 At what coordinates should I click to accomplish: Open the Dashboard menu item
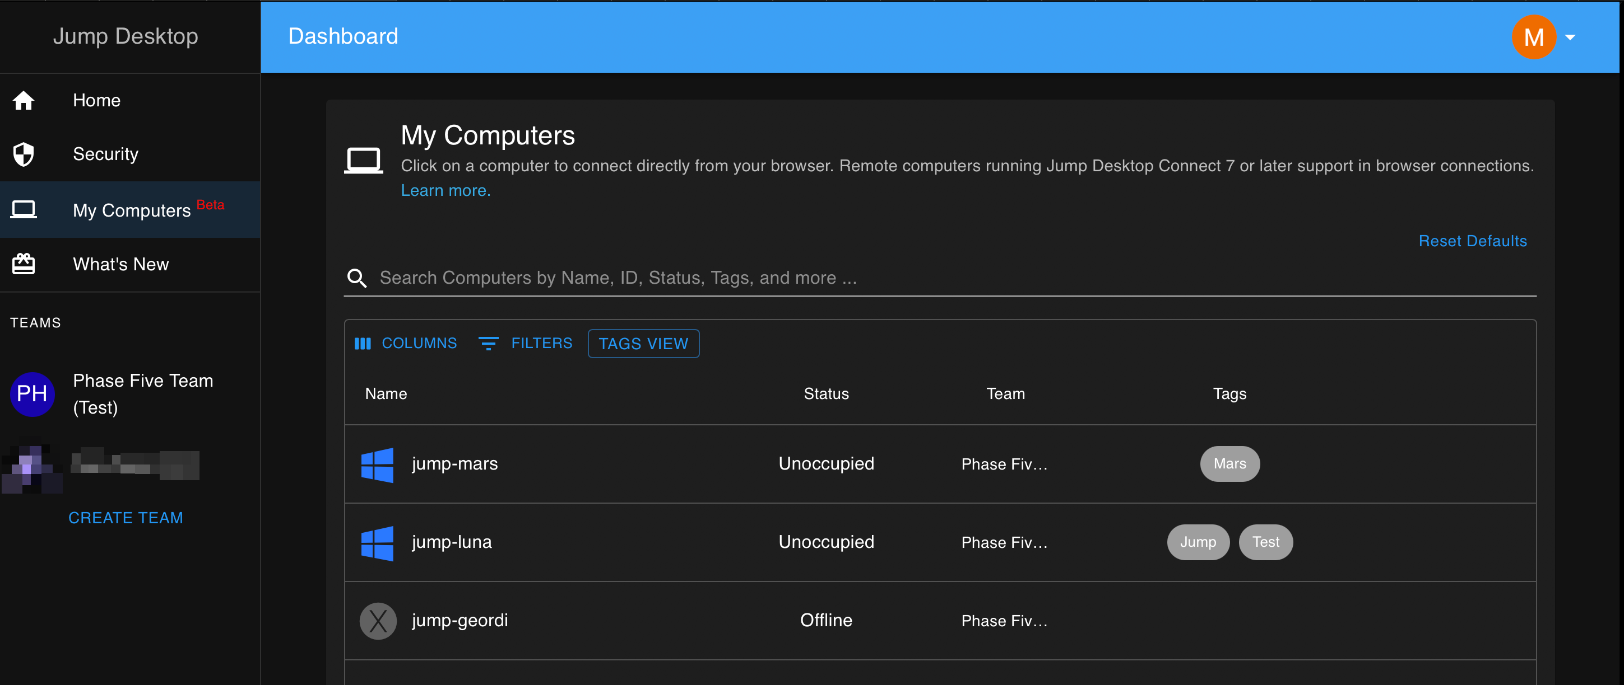(343, 36)
